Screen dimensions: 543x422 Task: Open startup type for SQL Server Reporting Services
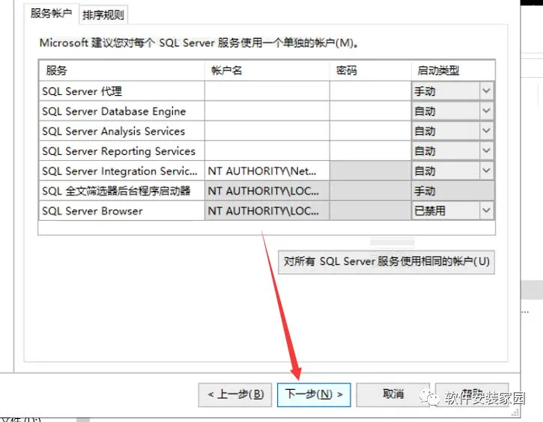tap(486, 151)
